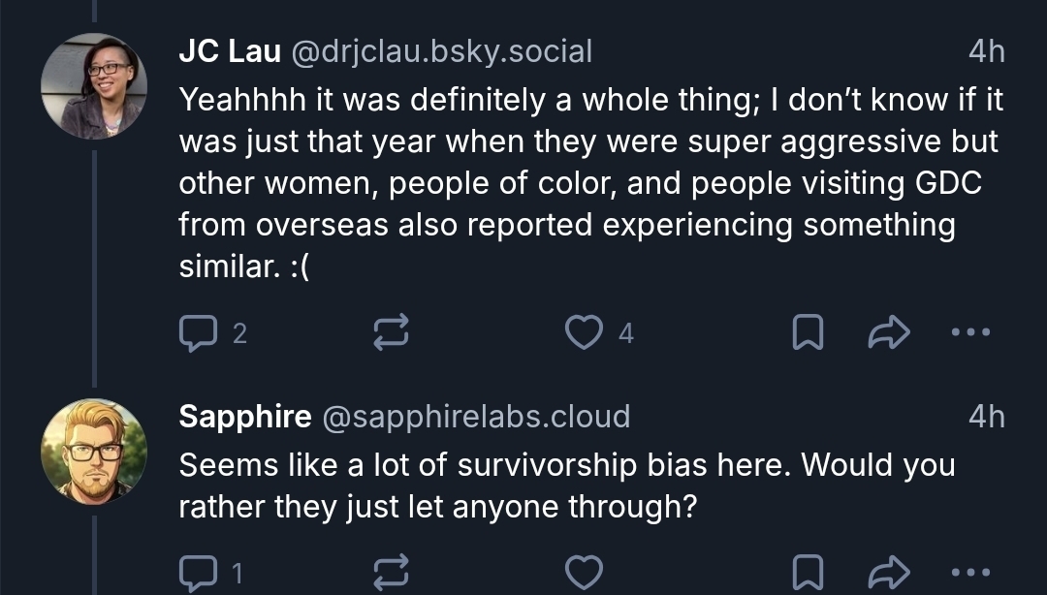The width and height of the screenshot is (1047, 595).
Task: Like Sapphire's post
Action: click(583, 573)
